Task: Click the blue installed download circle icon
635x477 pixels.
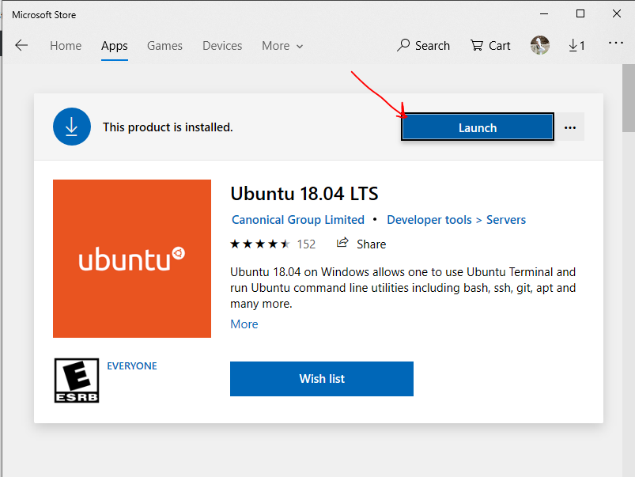Action: pyautogui.click(x=72, y=127)
